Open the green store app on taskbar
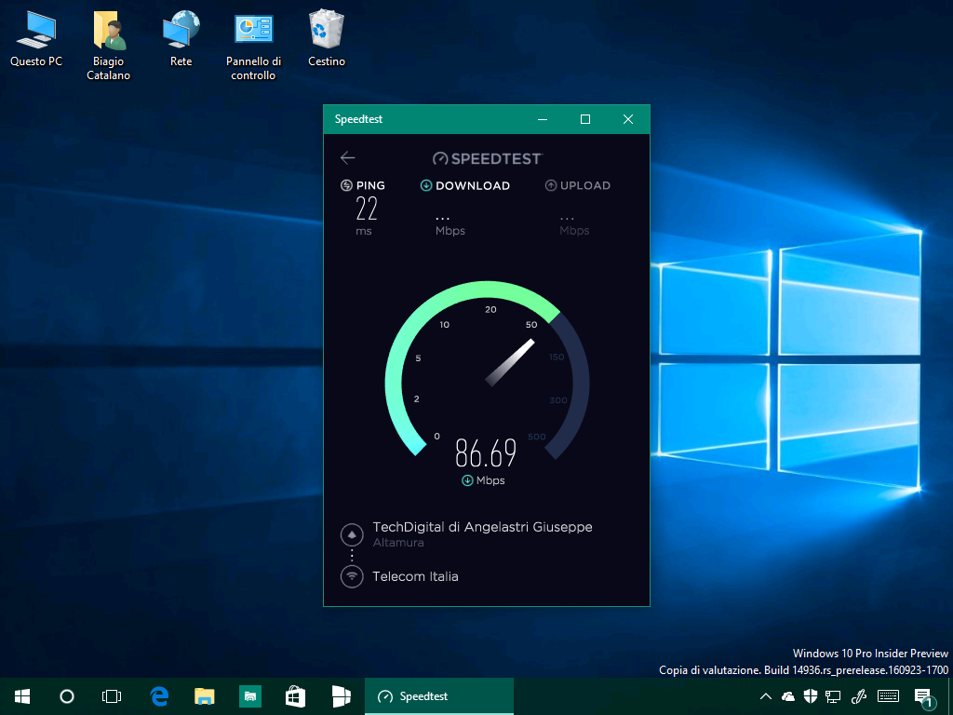The image size is (953, 715). [x=249, y=696]
